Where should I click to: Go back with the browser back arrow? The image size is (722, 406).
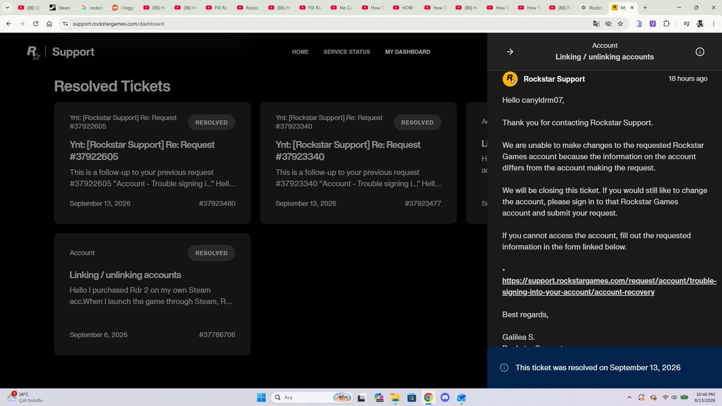8,24
